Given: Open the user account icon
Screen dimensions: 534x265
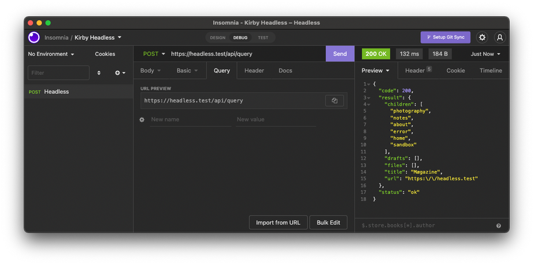Looking at the screenshot, I should point(500,37).
